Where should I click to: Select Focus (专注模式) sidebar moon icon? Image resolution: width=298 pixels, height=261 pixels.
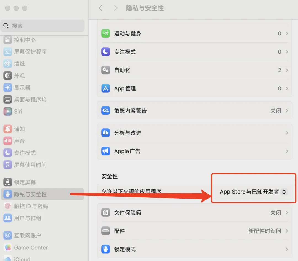[x=8, y=153]
